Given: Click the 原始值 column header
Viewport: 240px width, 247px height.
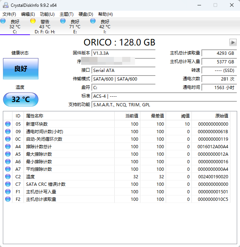Looking at the screenshot, I should (211, 116).
